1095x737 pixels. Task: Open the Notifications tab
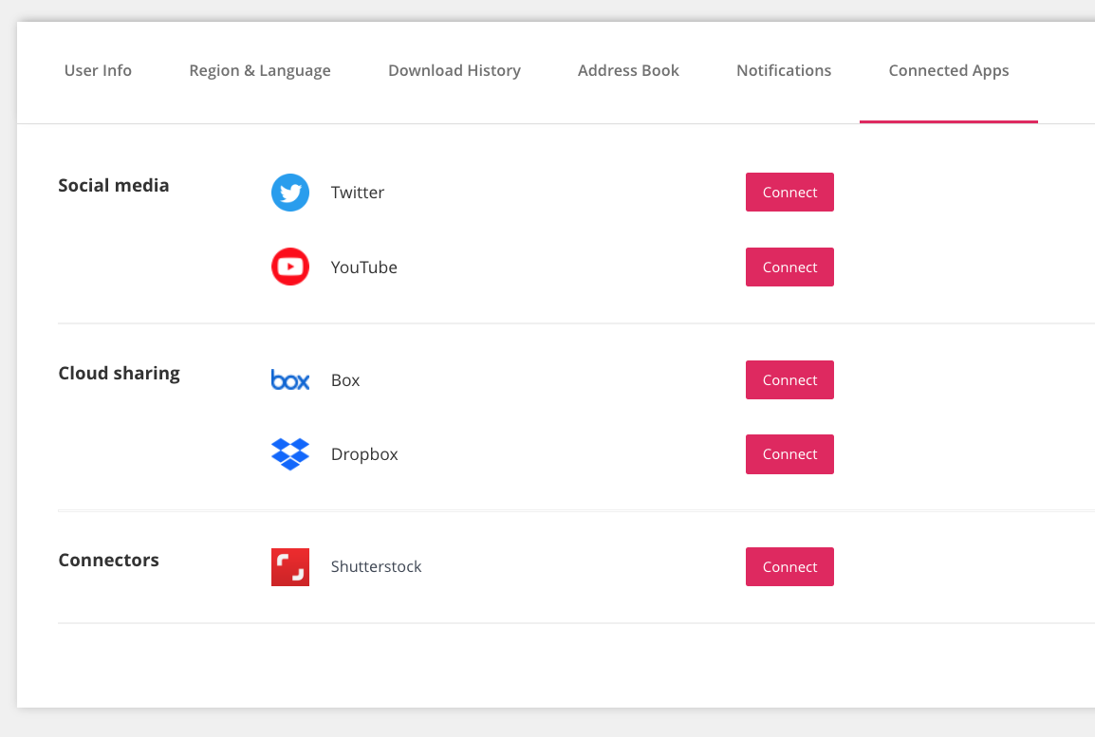[784, 71]
